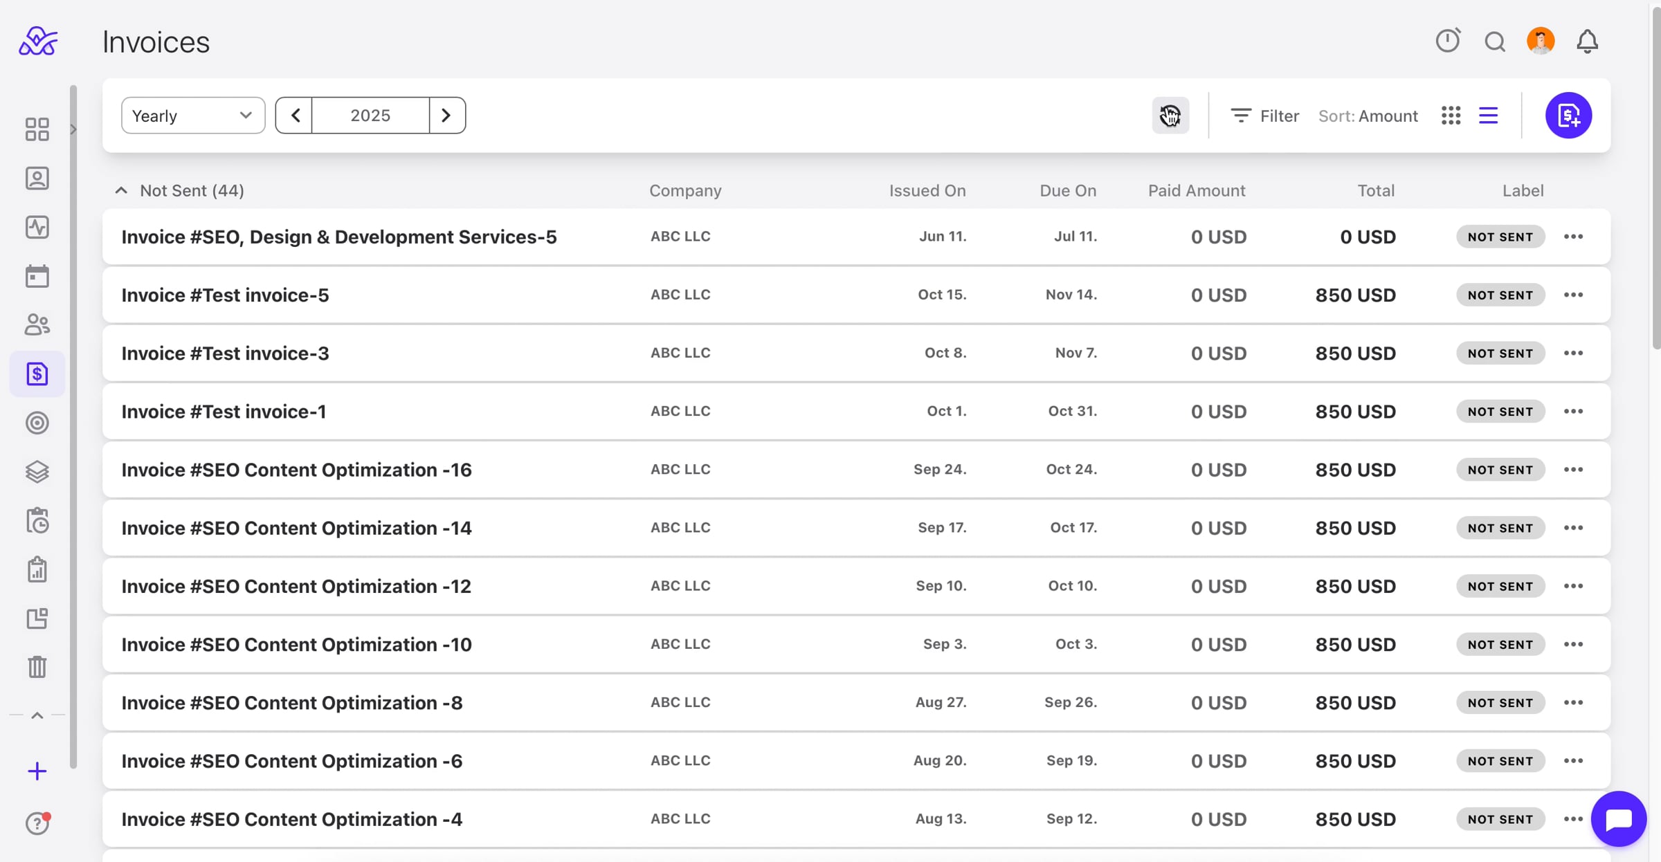
Task: Open the user avatar profile menu
Action: (1541, 41)
